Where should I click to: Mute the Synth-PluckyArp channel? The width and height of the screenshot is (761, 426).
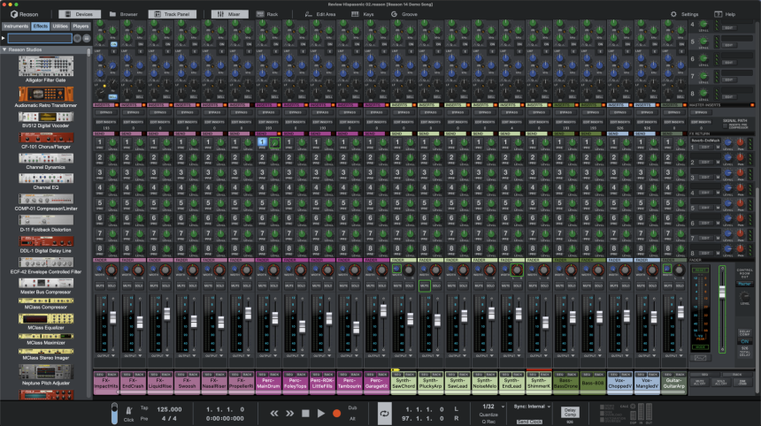click(x=425, y=286)
